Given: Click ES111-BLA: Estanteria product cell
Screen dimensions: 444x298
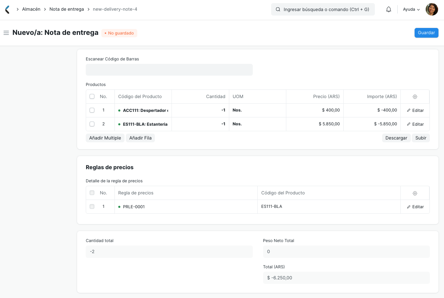Looking at the screenshot, I should tap(143, 124).
